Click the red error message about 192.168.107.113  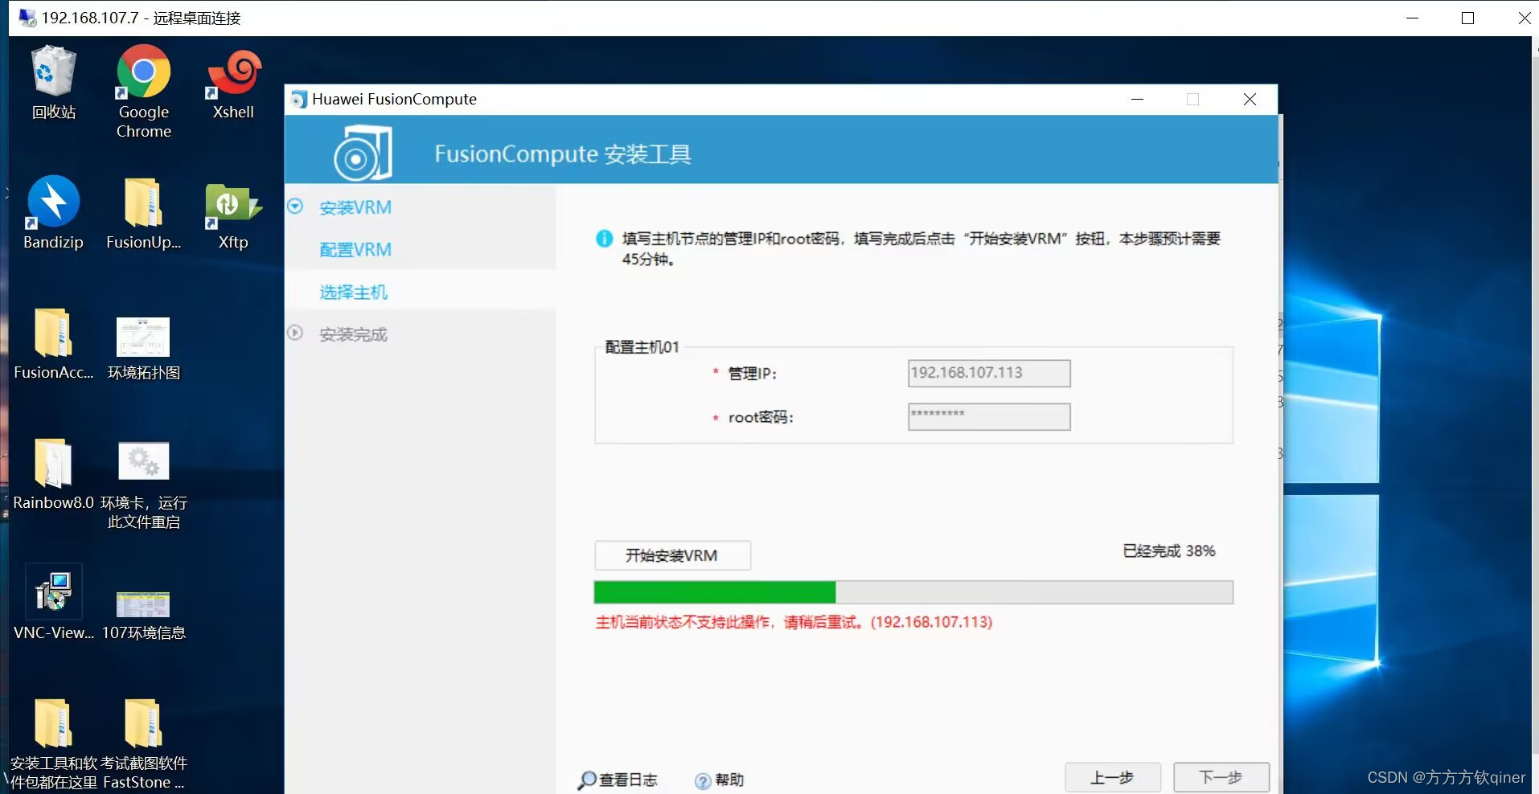click(794, 622)
